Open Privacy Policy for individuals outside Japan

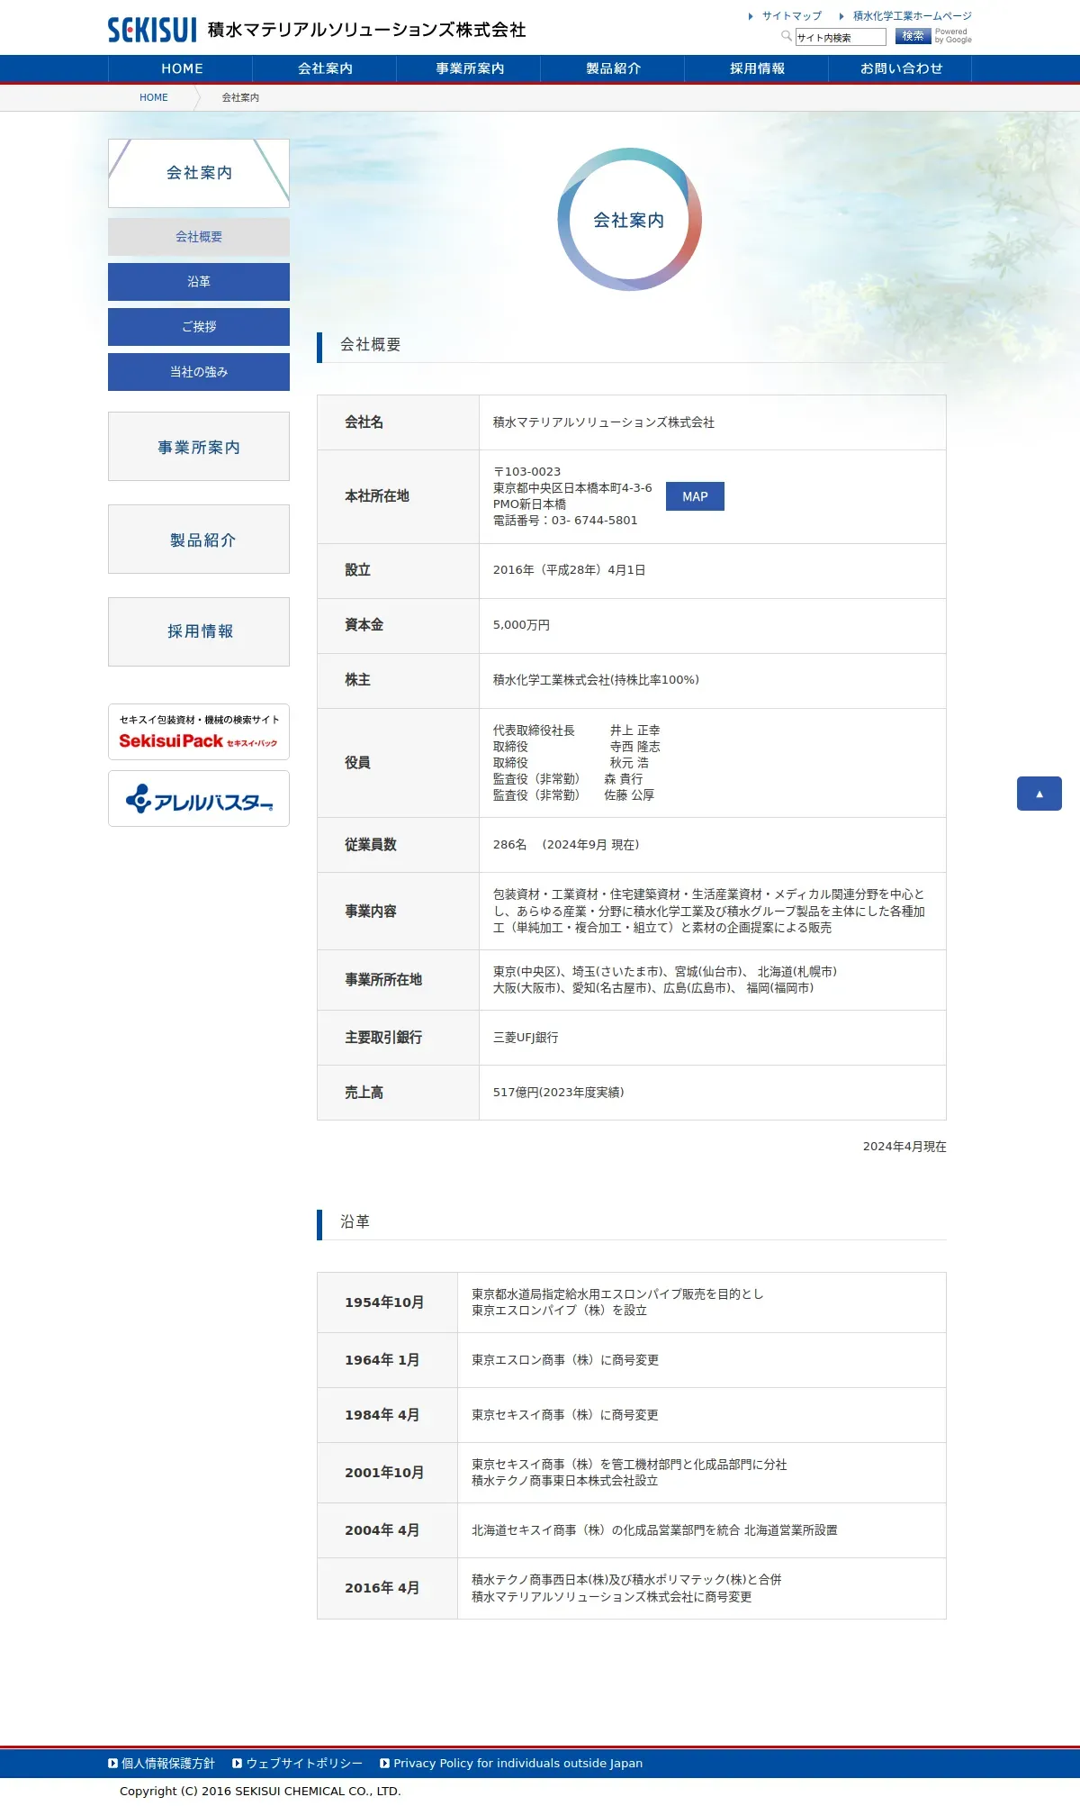coord(518,1763)
